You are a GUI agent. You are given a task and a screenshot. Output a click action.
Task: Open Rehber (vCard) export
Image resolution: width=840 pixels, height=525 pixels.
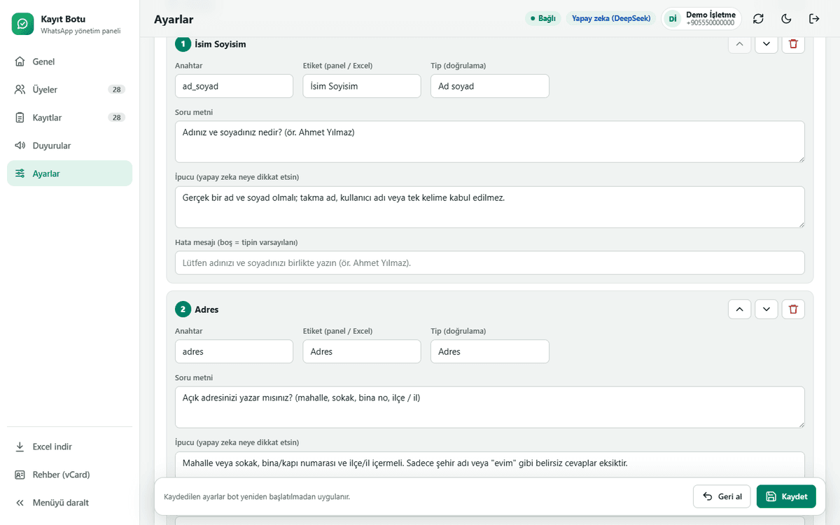(x=69, y=475)
